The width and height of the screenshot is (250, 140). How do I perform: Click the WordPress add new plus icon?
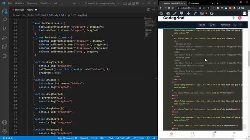click(x=188, y=14)
